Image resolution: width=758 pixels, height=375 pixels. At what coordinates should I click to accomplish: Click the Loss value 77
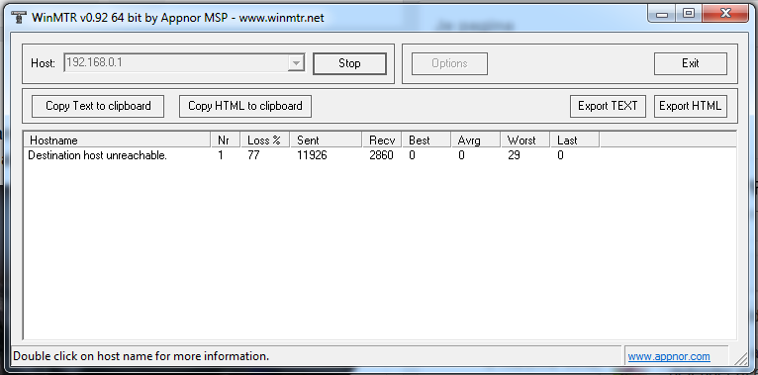click(x=253, y=155)
